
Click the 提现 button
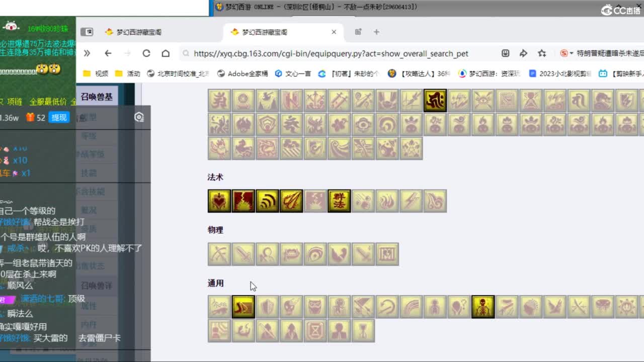click(59, 117)
